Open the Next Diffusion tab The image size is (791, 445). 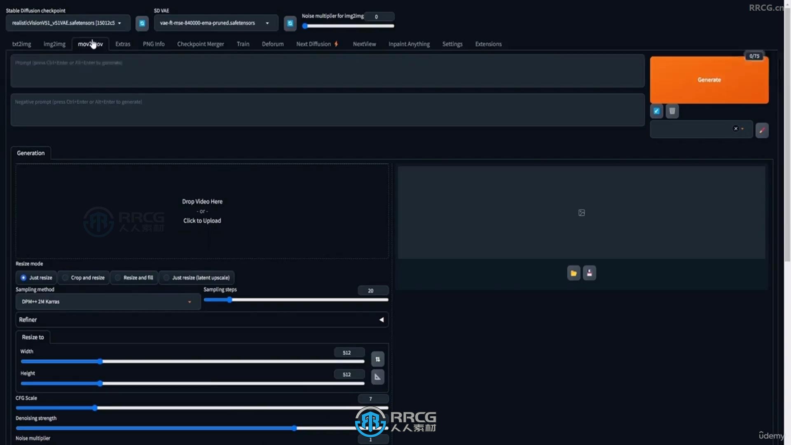point(317,44)
